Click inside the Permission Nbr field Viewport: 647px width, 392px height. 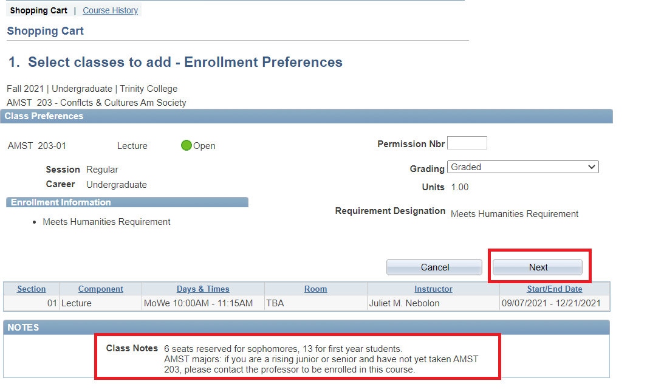coord(467,142)
